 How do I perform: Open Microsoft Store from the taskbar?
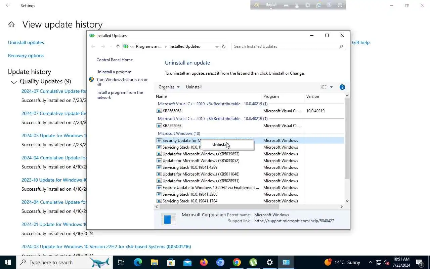pyautogui.click(x=171, y=262)
